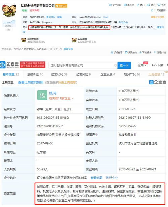
Task: Click the orange 编辑企业信息 link
Action: pyautogui.click(x=158, y=17)
